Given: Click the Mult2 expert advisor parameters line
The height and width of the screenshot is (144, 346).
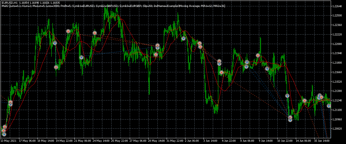Looking at the screenshot, I should point(113,6).
